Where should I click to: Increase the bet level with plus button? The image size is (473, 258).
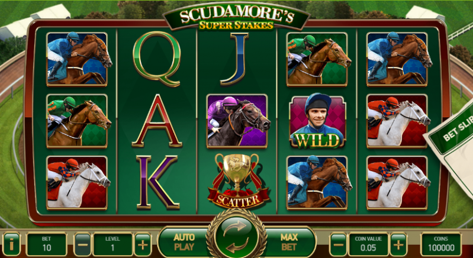[143, 244]
